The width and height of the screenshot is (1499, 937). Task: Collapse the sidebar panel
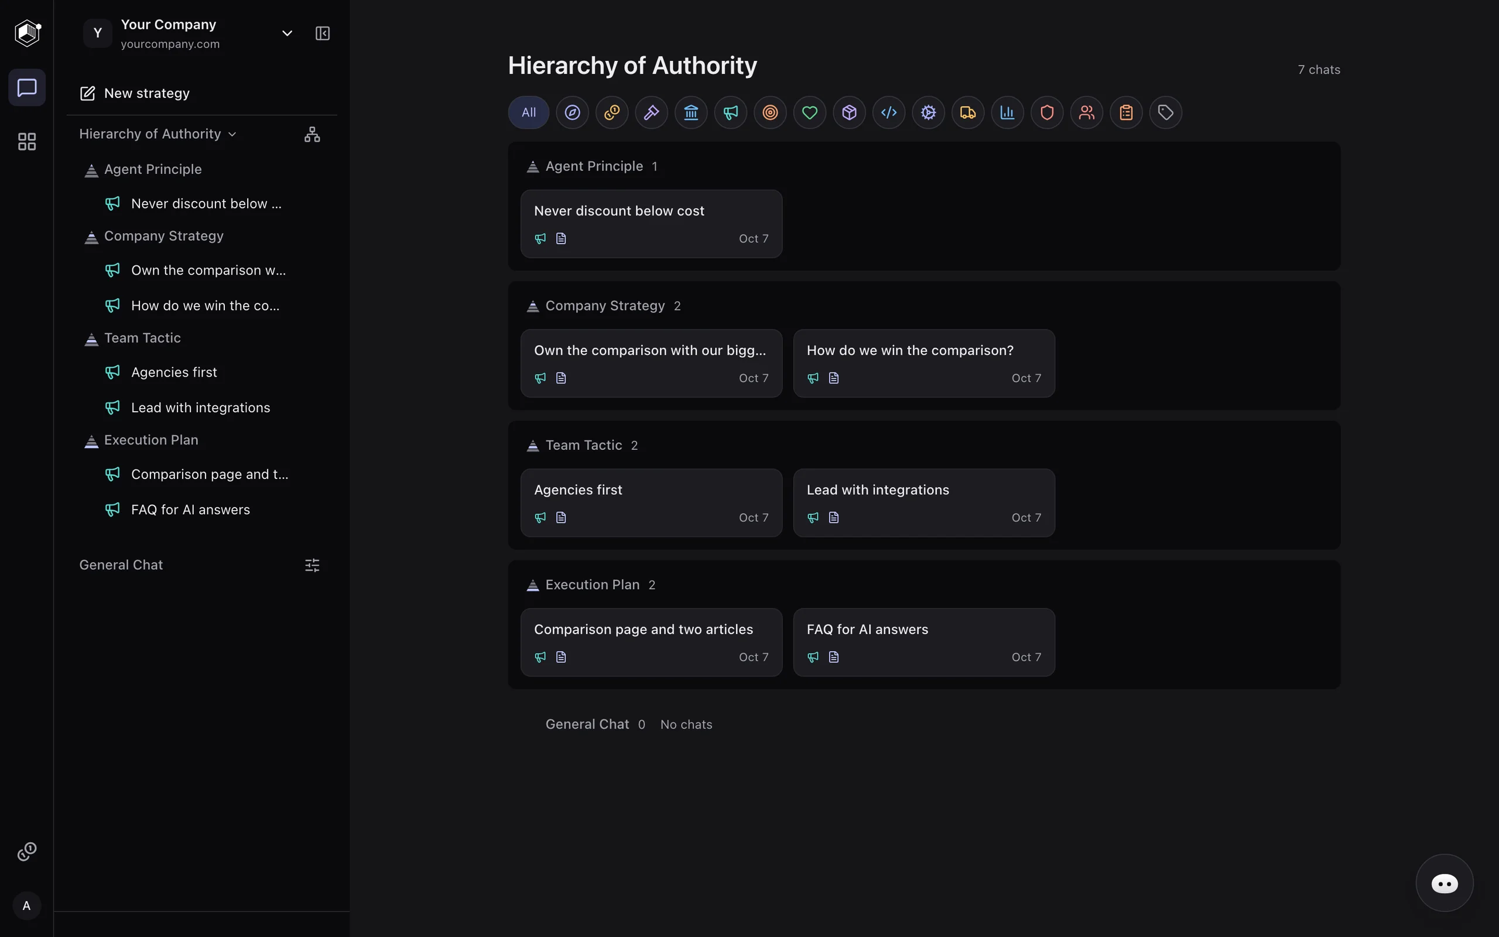click(x=323, y=33)
